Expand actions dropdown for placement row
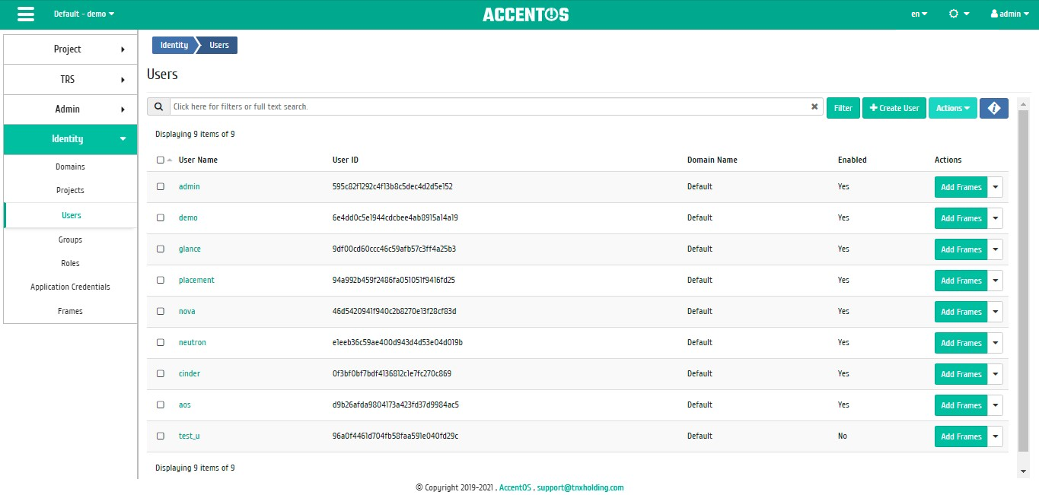Screen dimensions: 1039x495 pyautogui.click(x=996, y=281)
